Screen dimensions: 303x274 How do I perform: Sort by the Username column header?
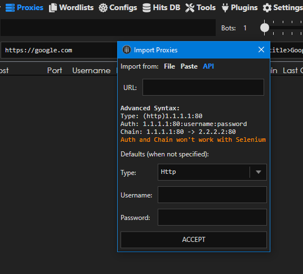[x=91, y=70]
